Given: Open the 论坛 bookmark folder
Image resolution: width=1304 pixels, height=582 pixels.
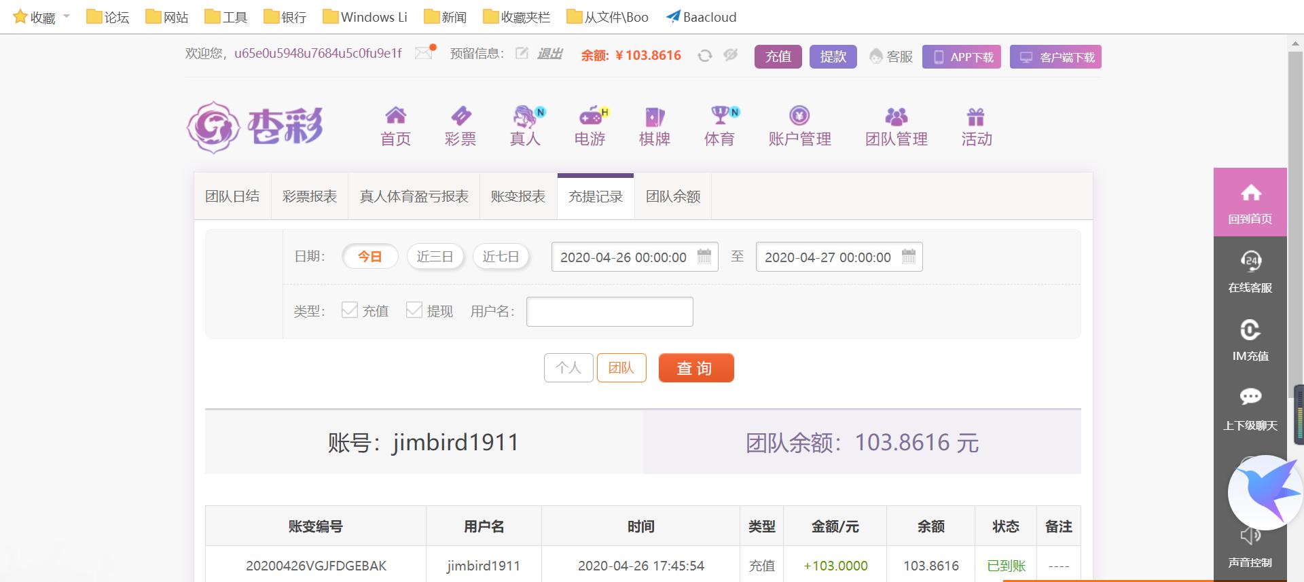Looking at the screenshot, I should point(108,17).
